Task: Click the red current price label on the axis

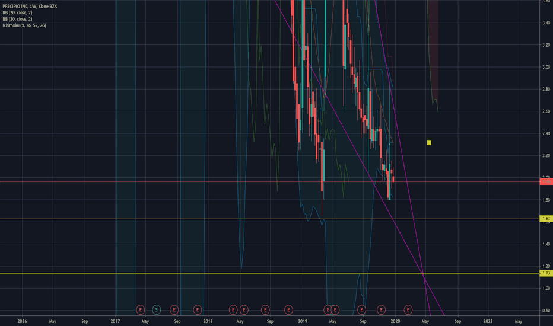Action: pos(546,181)
